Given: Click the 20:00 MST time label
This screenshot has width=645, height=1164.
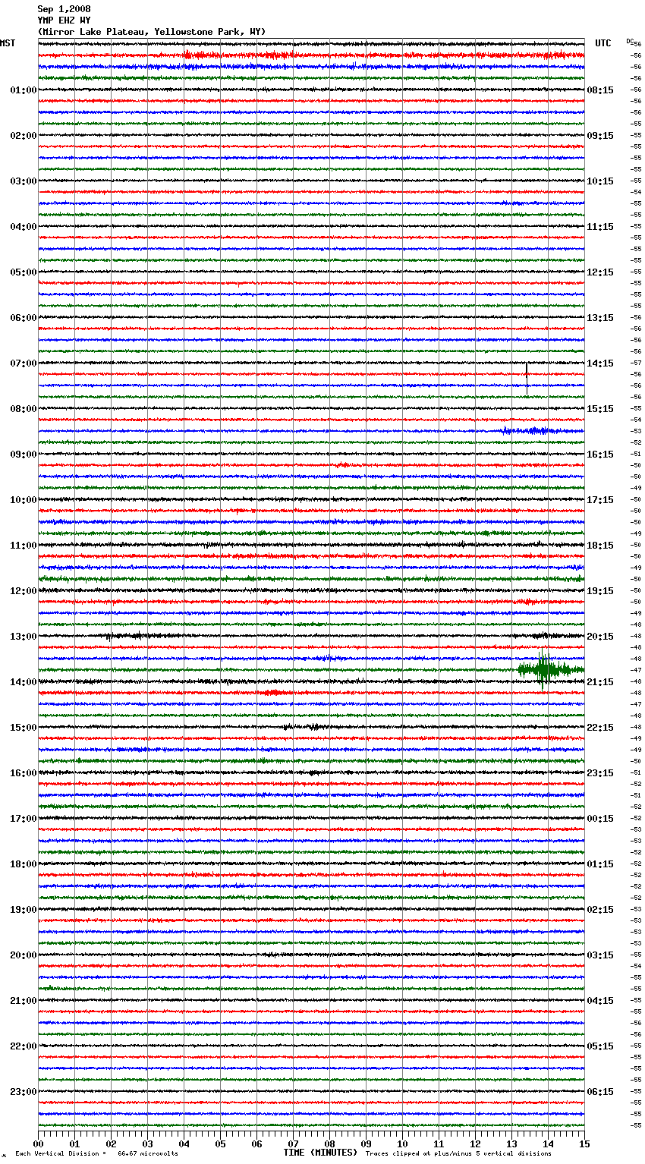Looking at the screenshot, I should [24, 955].
